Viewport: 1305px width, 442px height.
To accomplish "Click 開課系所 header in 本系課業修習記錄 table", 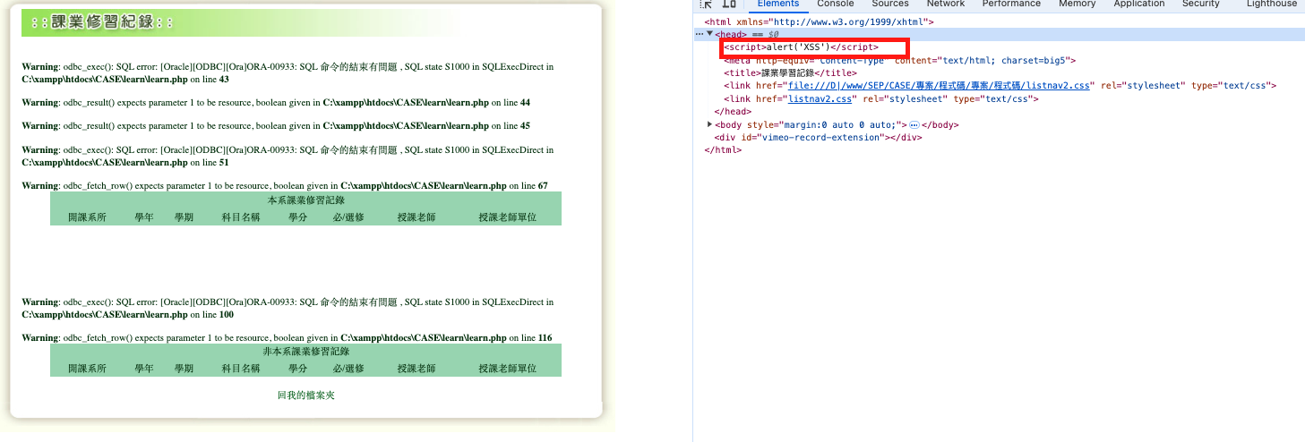I will tap(87, 217).
